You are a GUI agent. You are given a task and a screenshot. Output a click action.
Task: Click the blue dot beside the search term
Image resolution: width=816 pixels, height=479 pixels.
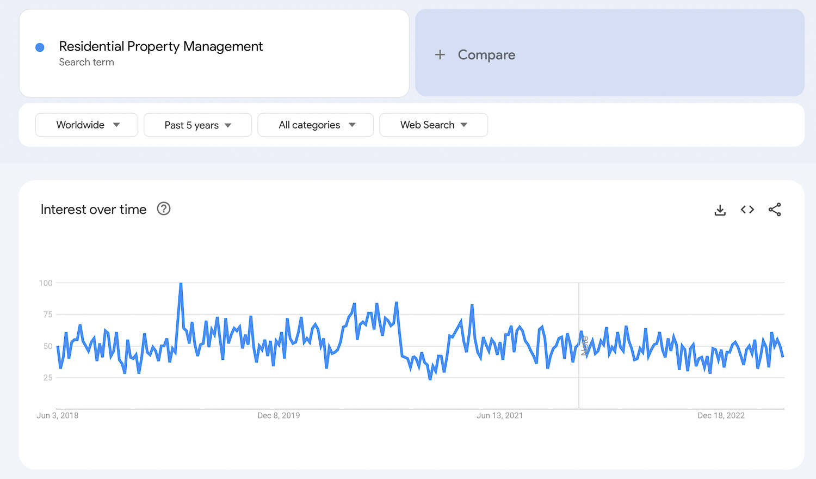point(40,47)
